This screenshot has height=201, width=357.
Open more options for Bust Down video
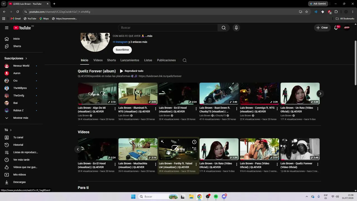237,109
